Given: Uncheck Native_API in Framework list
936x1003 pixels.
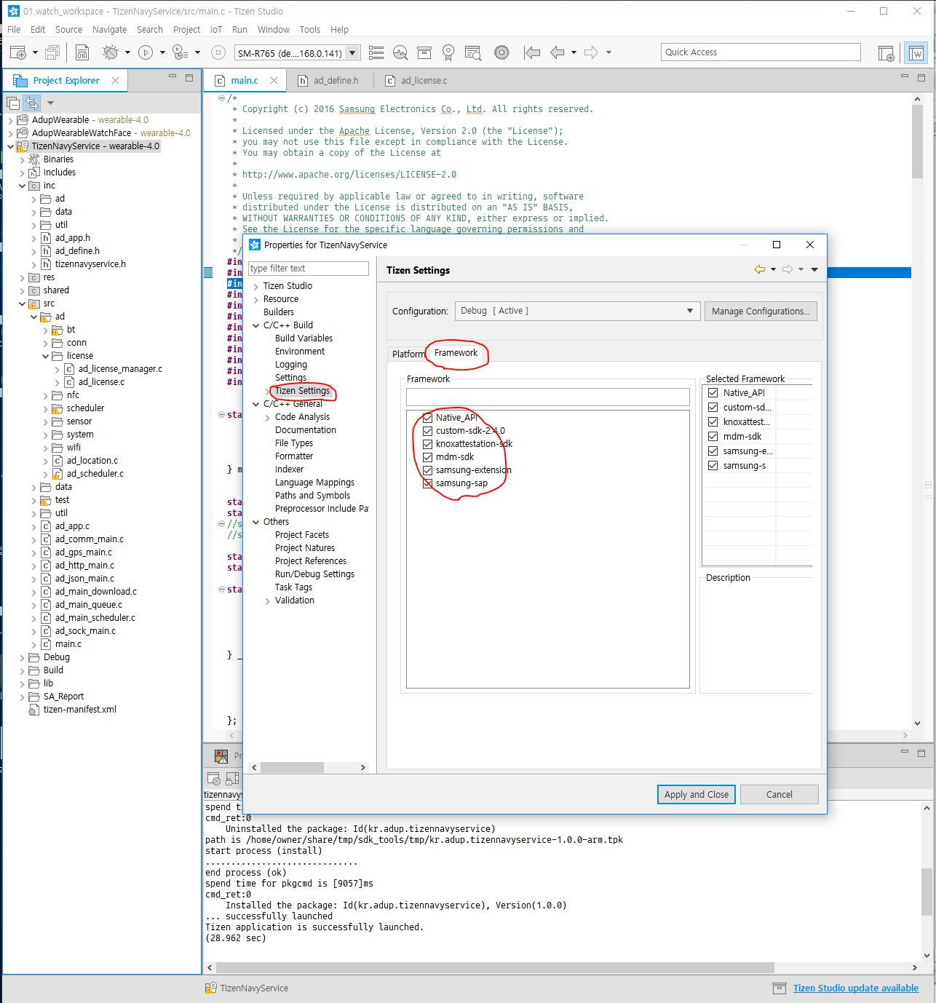Looking at the screenshot, I should 428,418.
